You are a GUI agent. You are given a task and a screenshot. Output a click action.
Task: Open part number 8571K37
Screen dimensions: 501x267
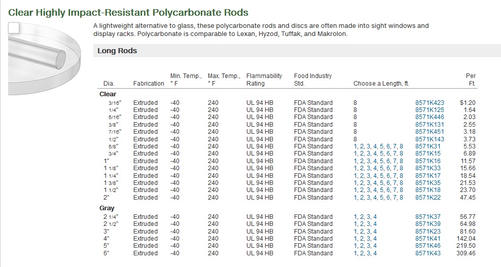point(428,217)
